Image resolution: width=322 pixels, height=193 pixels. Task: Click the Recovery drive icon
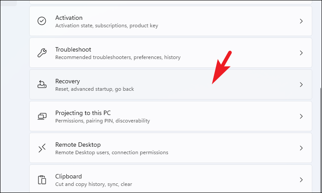tap(42, 84)
